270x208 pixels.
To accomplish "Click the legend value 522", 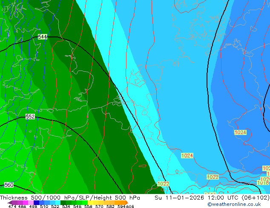I will click(55, 206).
